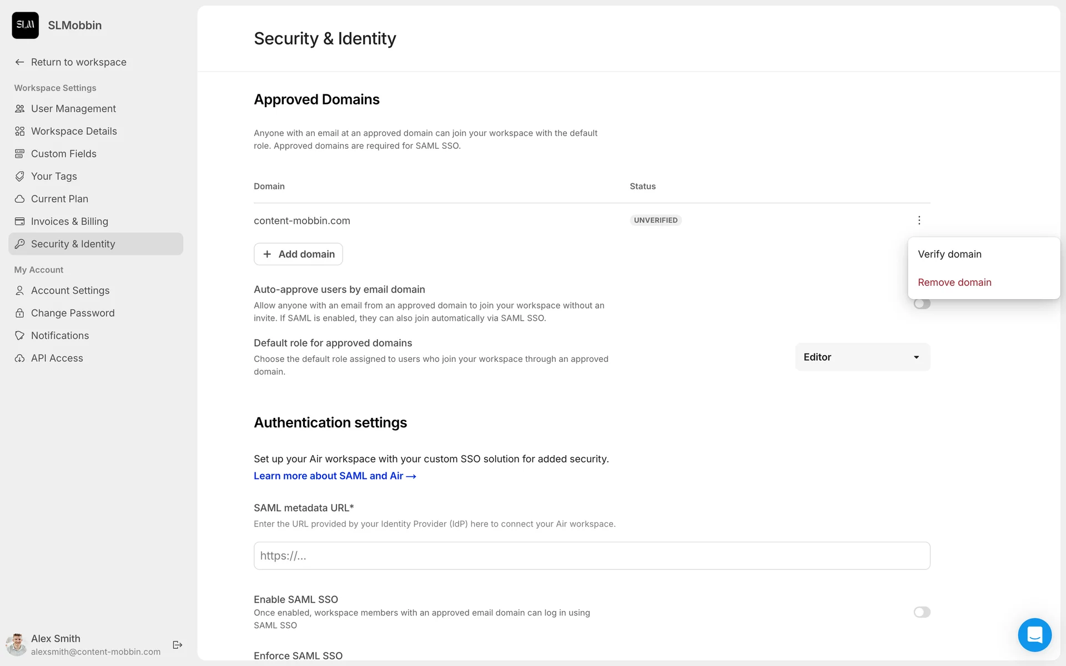Toggle auto-approve users by email domain
This screenshot has width=1066, height=666.
tap(922, 304)
